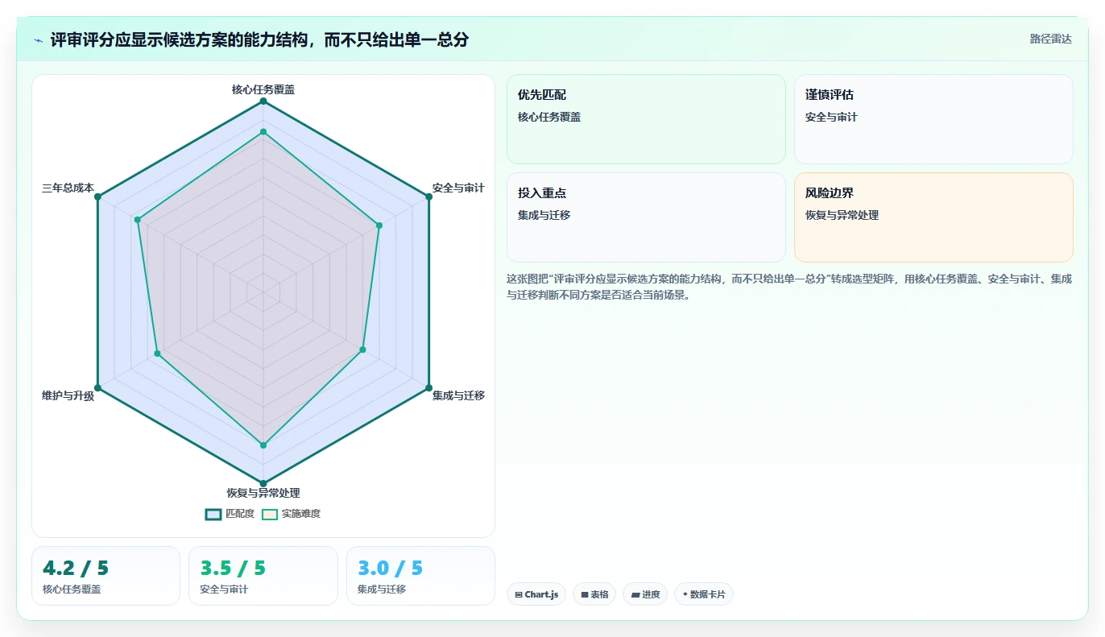Click the Chart.js tag chip
This screenshot has width=1105, height=637.
coord(536,594)
